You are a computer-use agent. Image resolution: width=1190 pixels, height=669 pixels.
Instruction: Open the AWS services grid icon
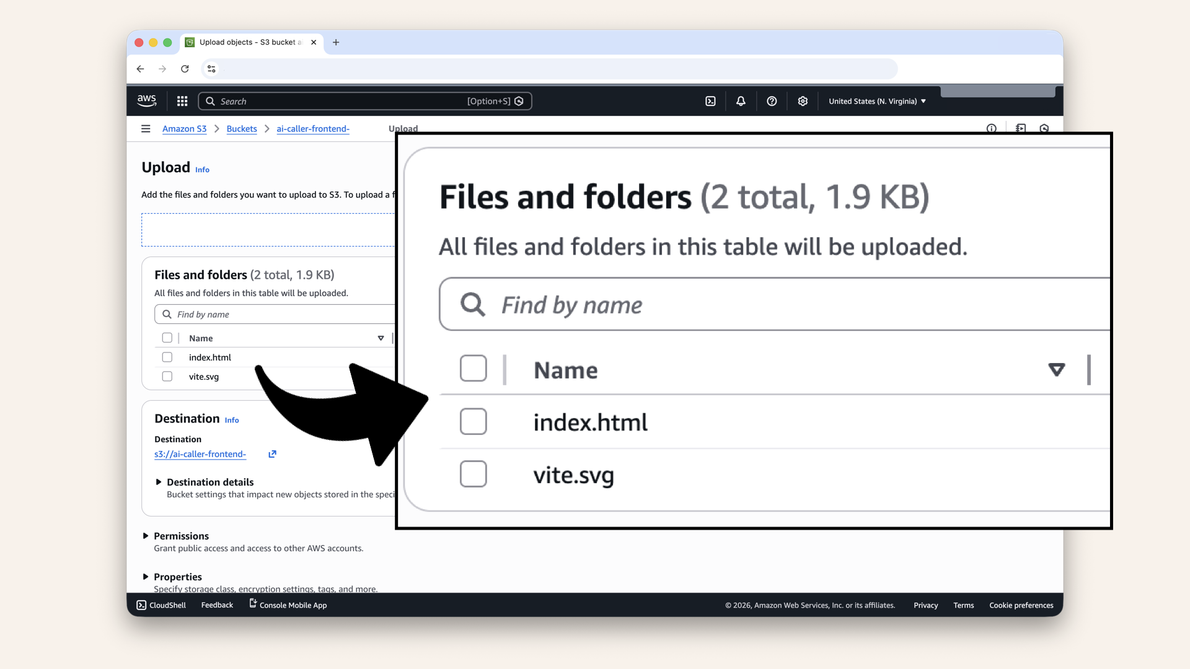tap(182, 100)
